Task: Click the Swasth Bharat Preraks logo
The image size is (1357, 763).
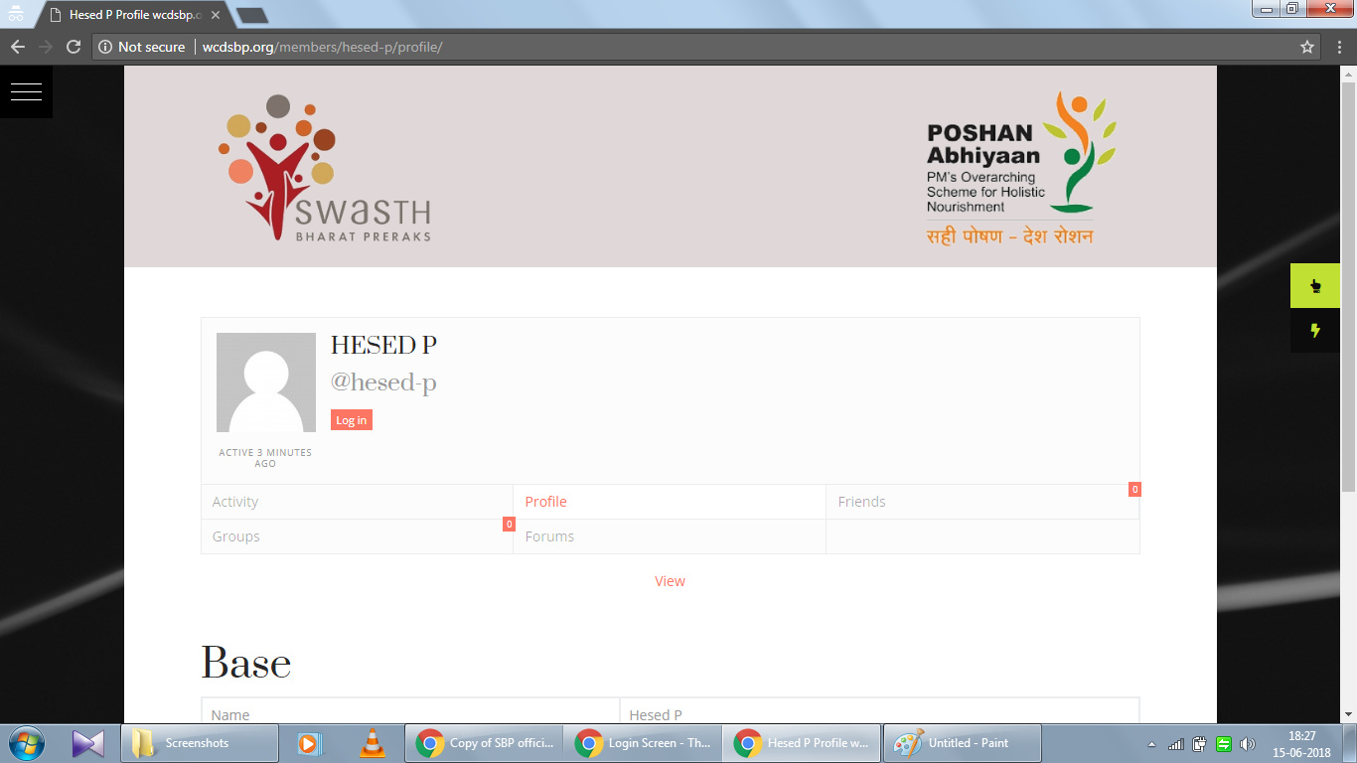Action: pos(325,168)
